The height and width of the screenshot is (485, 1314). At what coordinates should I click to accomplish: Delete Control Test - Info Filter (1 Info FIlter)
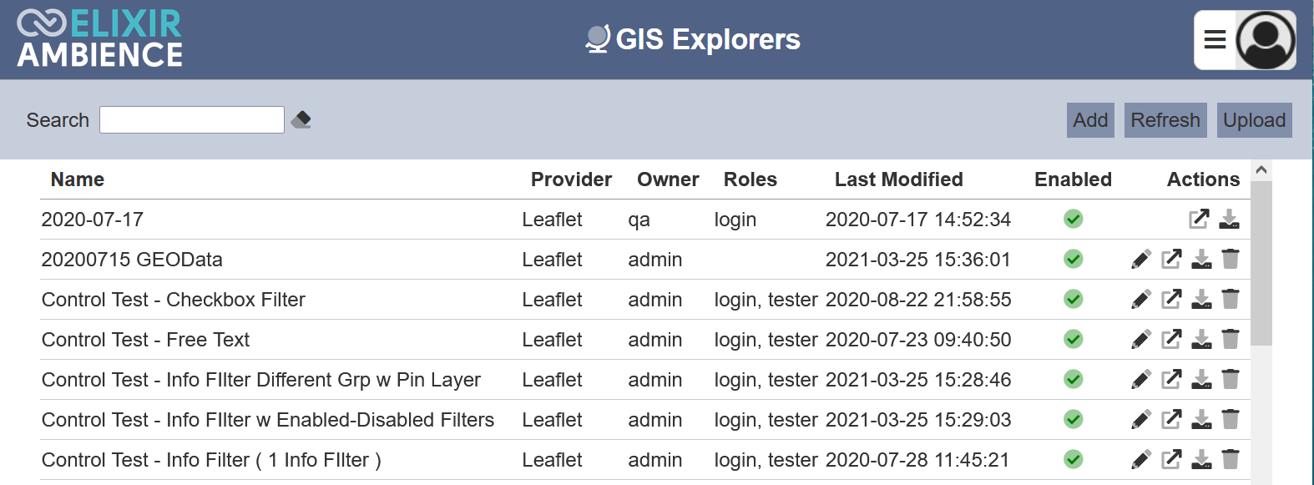click(x=1231, y=460)
